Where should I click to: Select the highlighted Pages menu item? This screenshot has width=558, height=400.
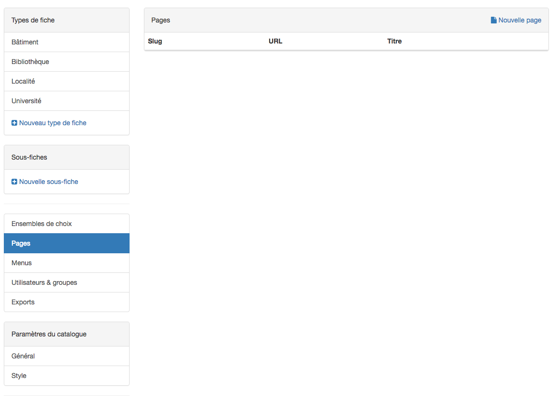pos(21,243)
